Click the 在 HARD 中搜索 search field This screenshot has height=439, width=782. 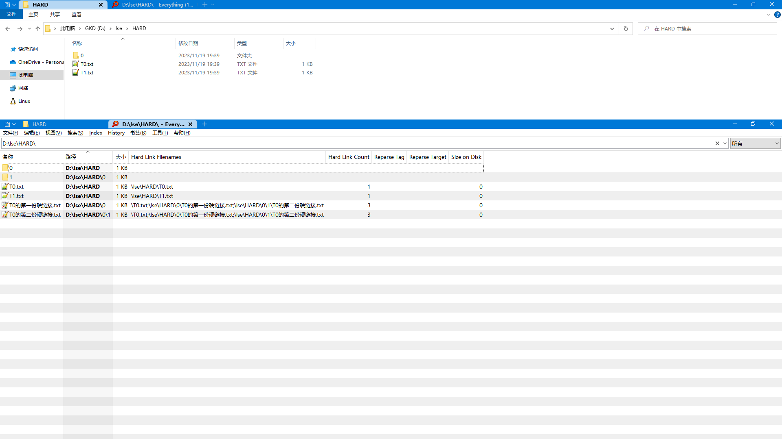[709, 29]
